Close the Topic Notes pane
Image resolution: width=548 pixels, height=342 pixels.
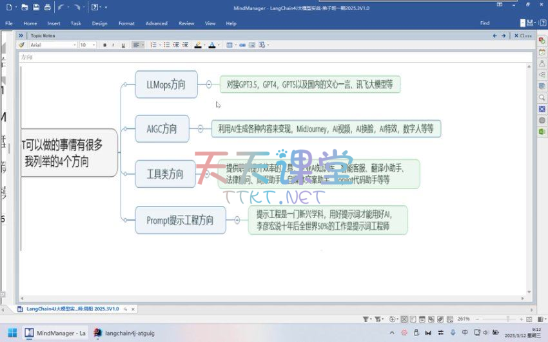point(523,35)
